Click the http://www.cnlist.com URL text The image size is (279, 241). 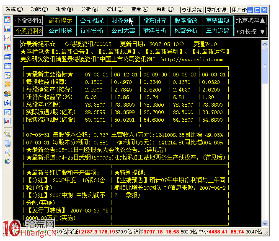point(192,60)
